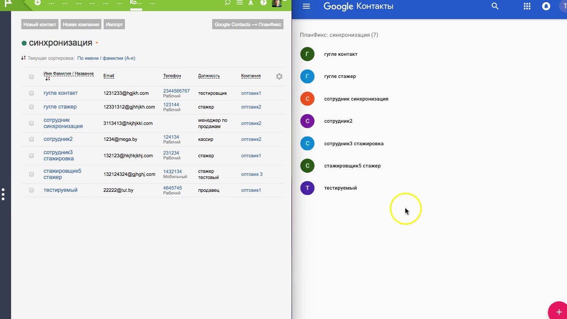The image size is (567, 319).
Task: Check the сотрудник2 row checkbox
Action: 31,139
